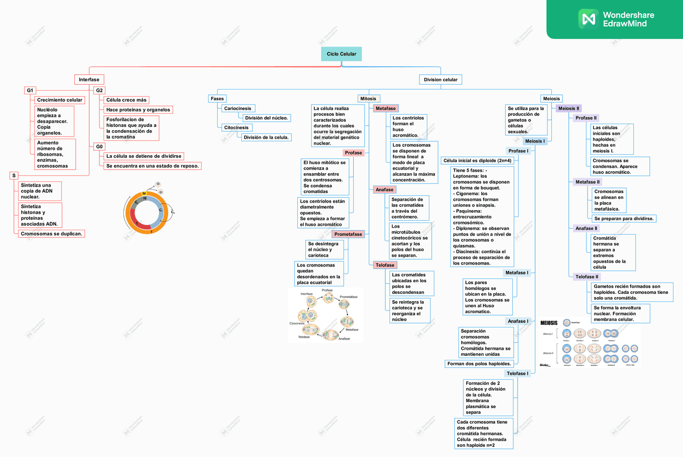
Task: Select "Se desintegra el núcleo y carioteca" node
Action: tap(324, 250)
